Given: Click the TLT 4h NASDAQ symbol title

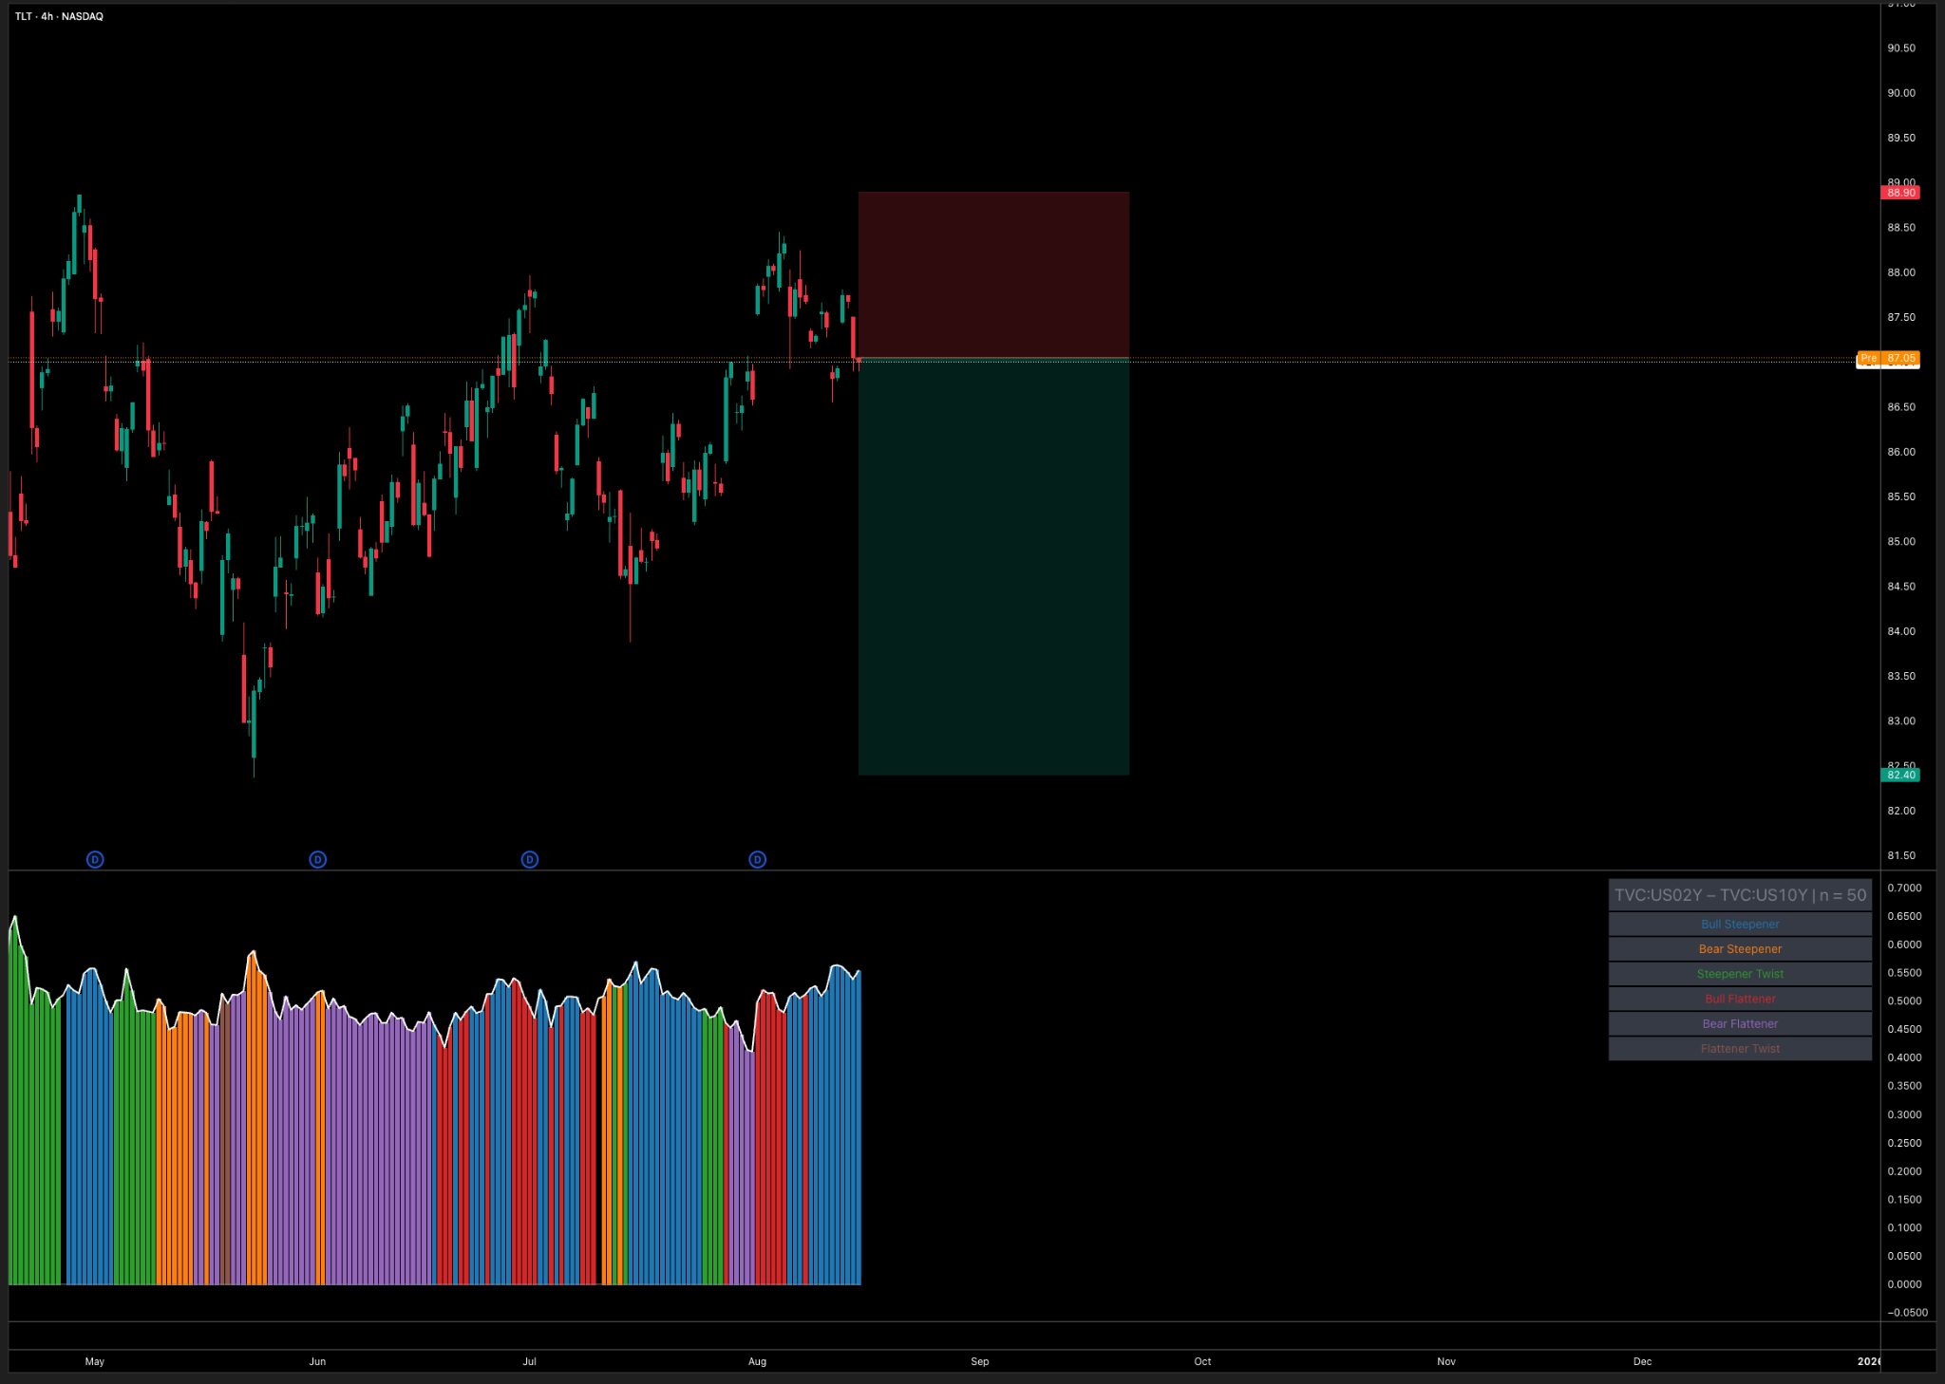Looking at the screenshot, I should (59, 16).
